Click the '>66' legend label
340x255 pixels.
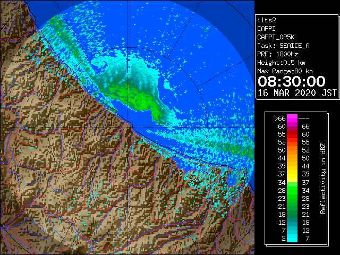click(x=280, y=118)
